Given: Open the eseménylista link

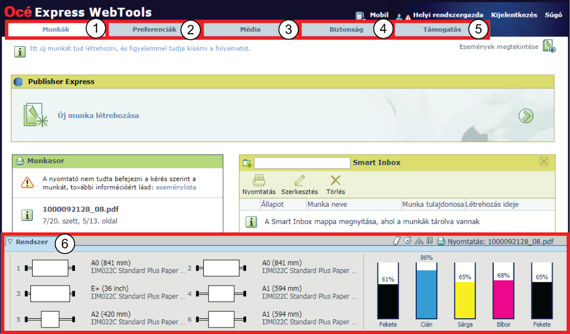Looking at the screenshot, I should pos(176,187).
